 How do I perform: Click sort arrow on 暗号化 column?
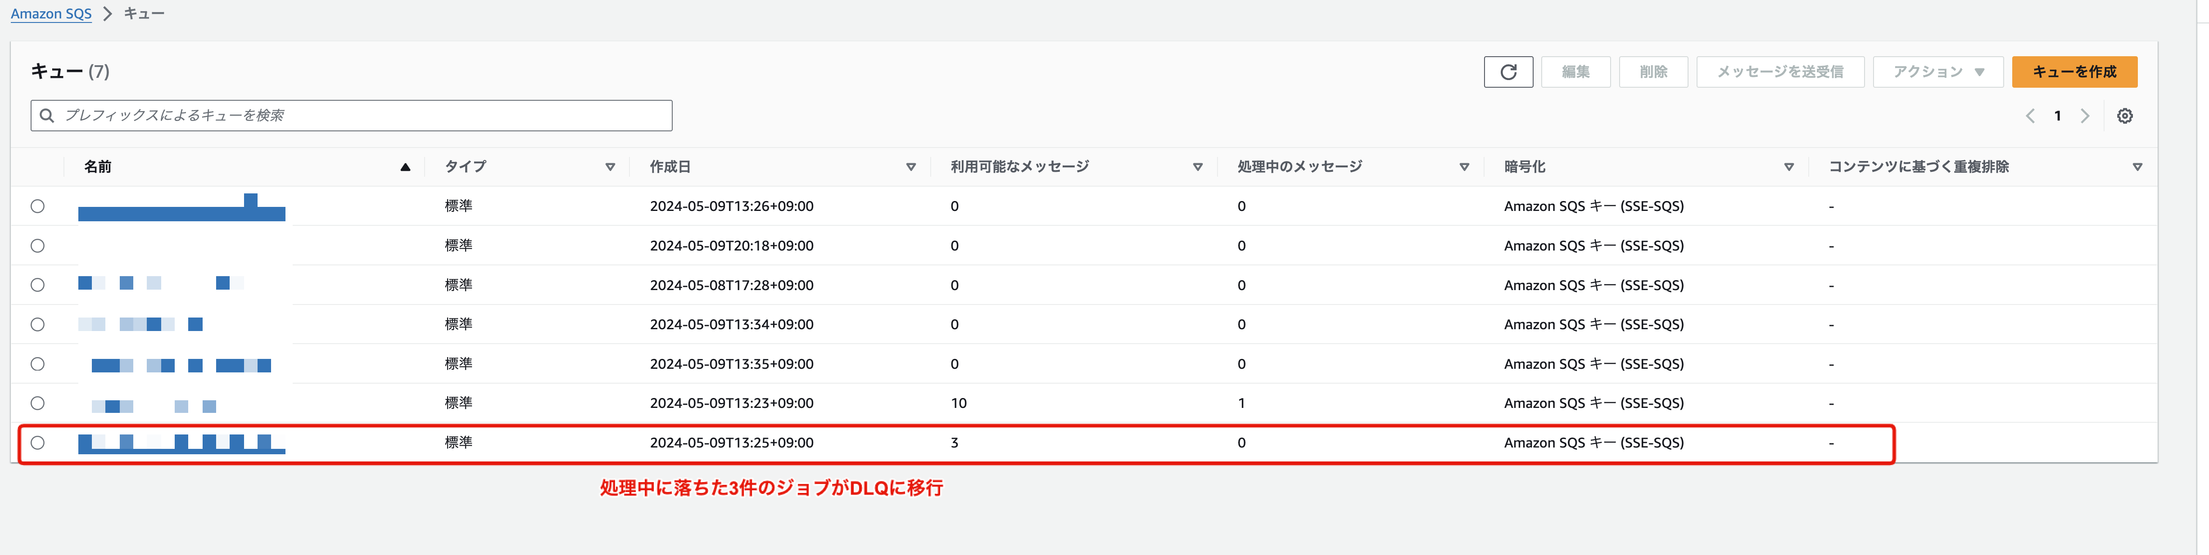pos(1788,168)
